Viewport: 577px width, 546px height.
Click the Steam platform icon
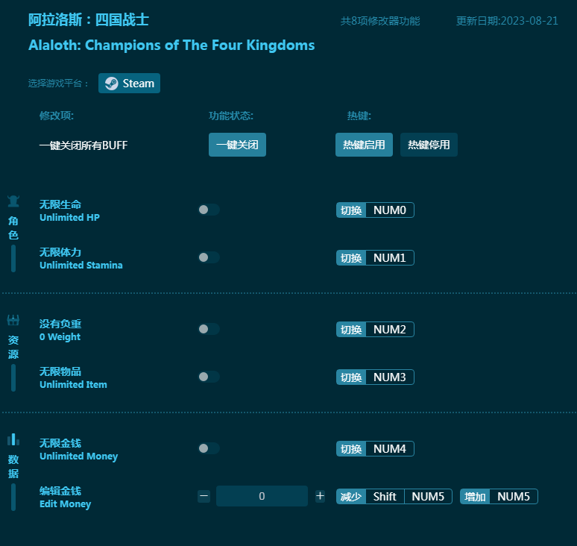(112, 84)
